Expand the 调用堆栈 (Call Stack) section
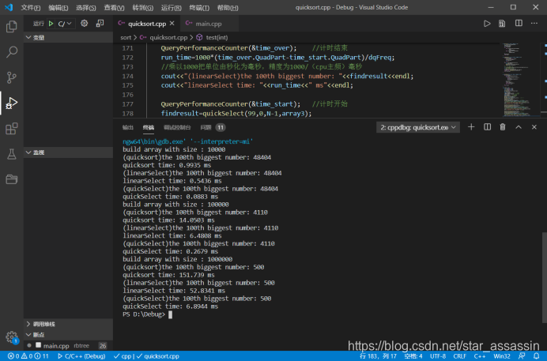Screen dimensions: 547x361 click(68, 324)
